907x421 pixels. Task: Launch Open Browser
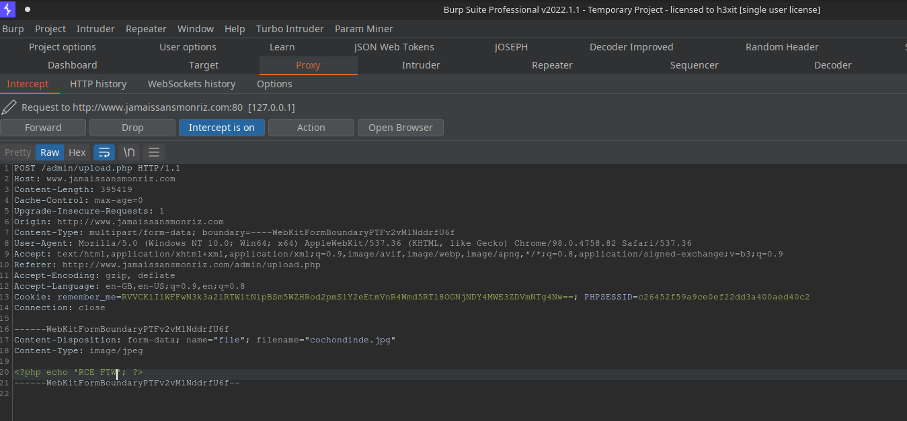[401, 128]
